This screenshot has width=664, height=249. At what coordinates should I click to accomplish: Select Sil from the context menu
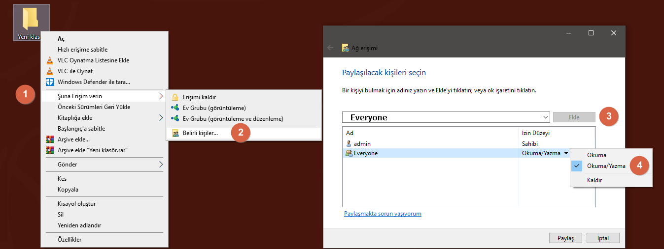click(x=105, y=215)
